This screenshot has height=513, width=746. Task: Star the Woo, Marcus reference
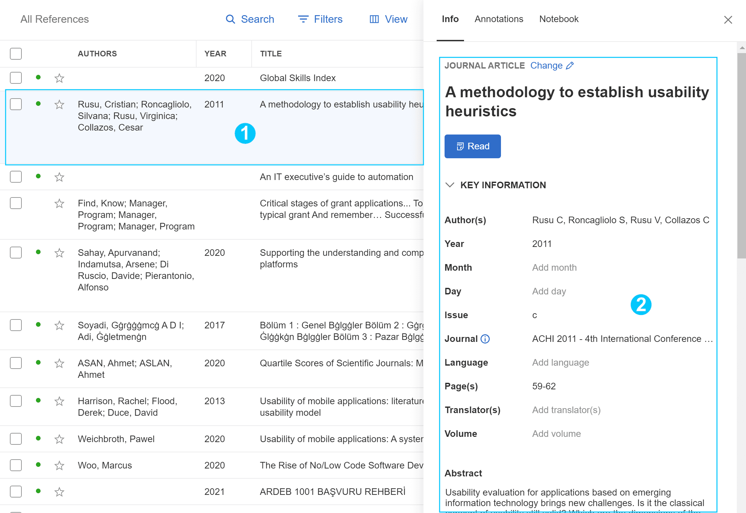click(x=59, y=466)
